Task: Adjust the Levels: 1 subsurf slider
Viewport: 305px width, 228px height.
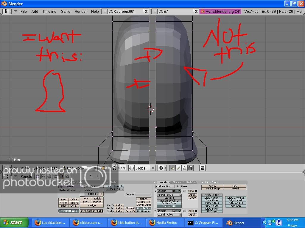Action: [x=169, y=198]
